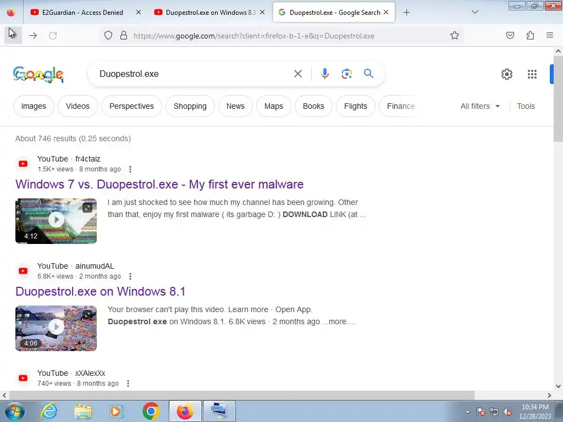This screenshot has height=422, width=563.
Task: Play the 4:12 video thumbnail
Action: pyautogui.click(x=56, y=221)
